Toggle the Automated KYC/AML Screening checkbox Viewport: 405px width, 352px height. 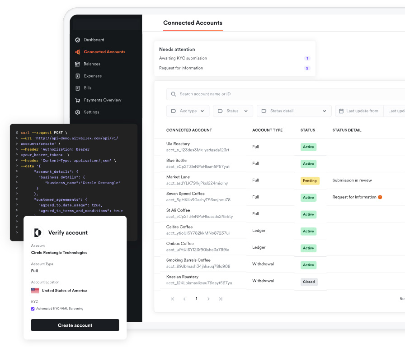coord(33,309)
